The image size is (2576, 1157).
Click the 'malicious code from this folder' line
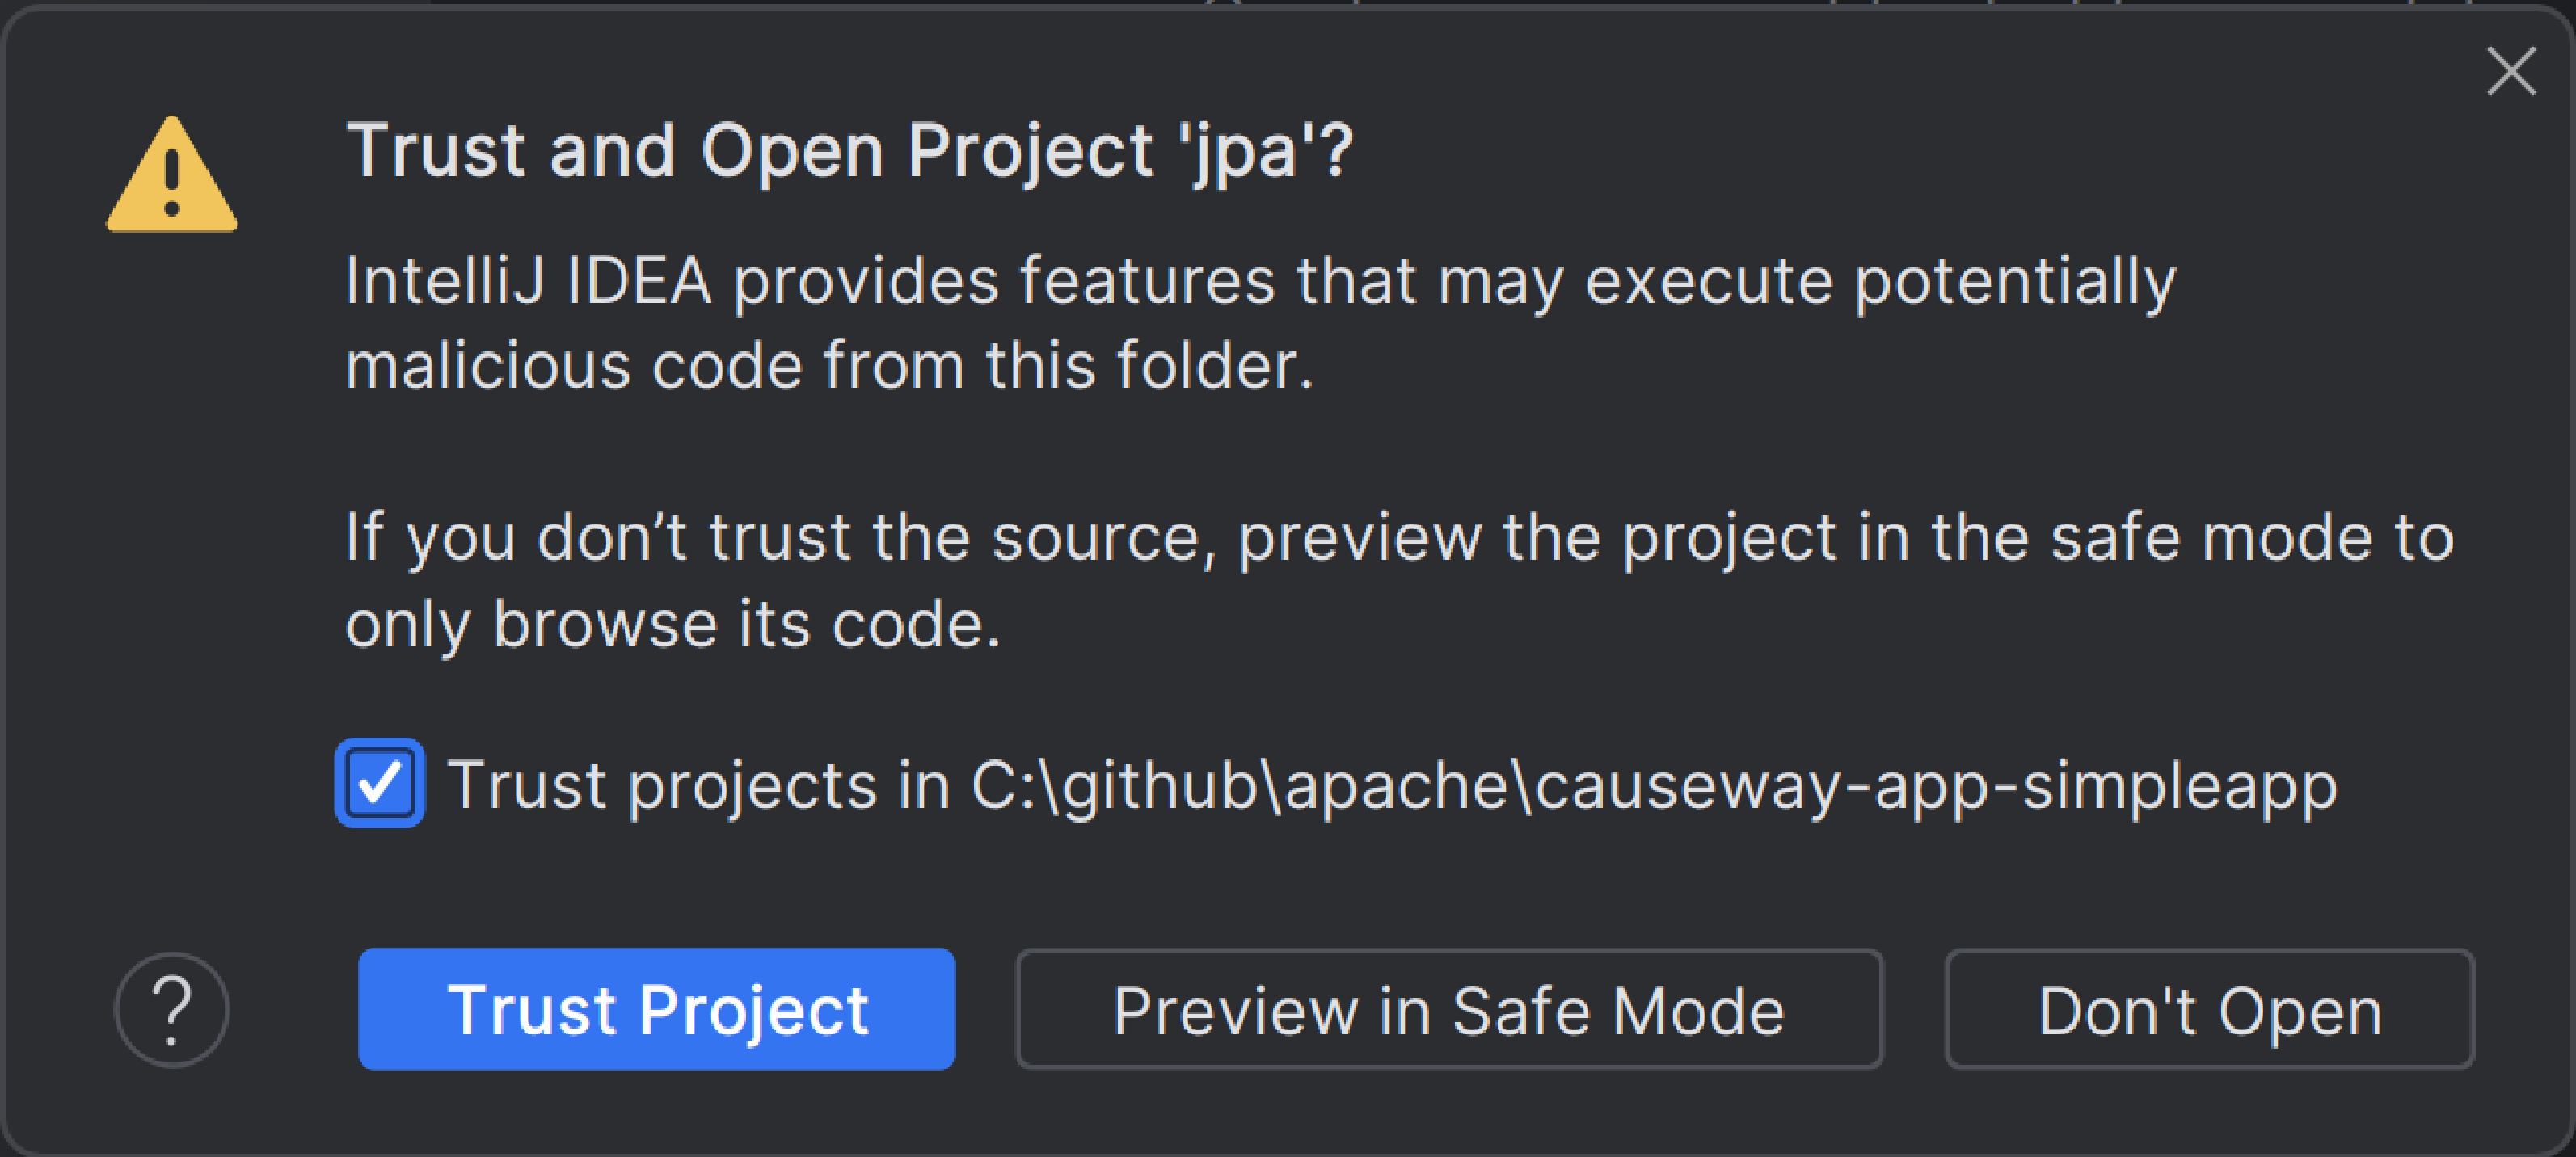click(x=829, y=366)
